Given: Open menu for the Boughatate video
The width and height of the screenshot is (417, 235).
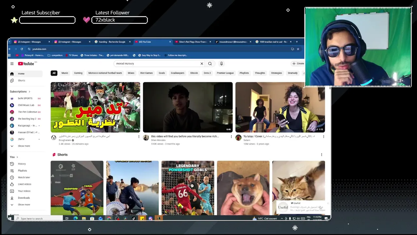Looking at the screenshot, I should tap(139, 136).
